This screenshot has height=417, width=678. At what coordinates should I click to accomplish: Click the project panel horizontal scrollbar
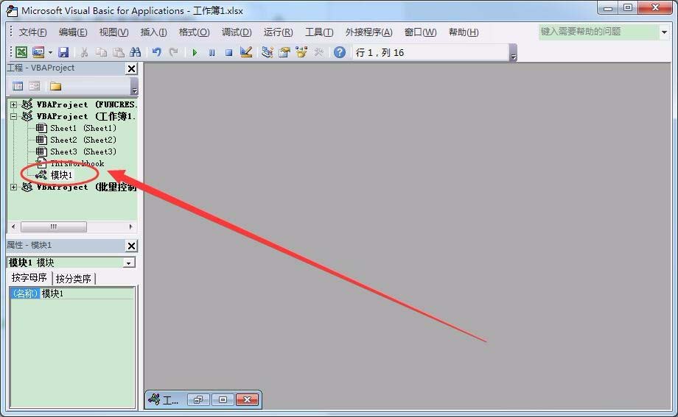[53, 227]
